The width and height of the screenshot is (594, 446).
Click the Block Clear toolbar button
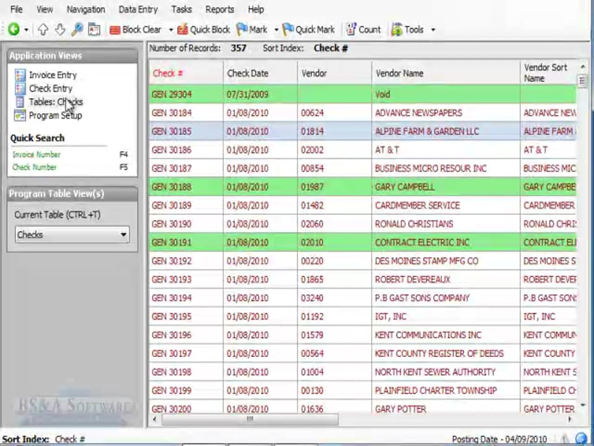(136, 30)
